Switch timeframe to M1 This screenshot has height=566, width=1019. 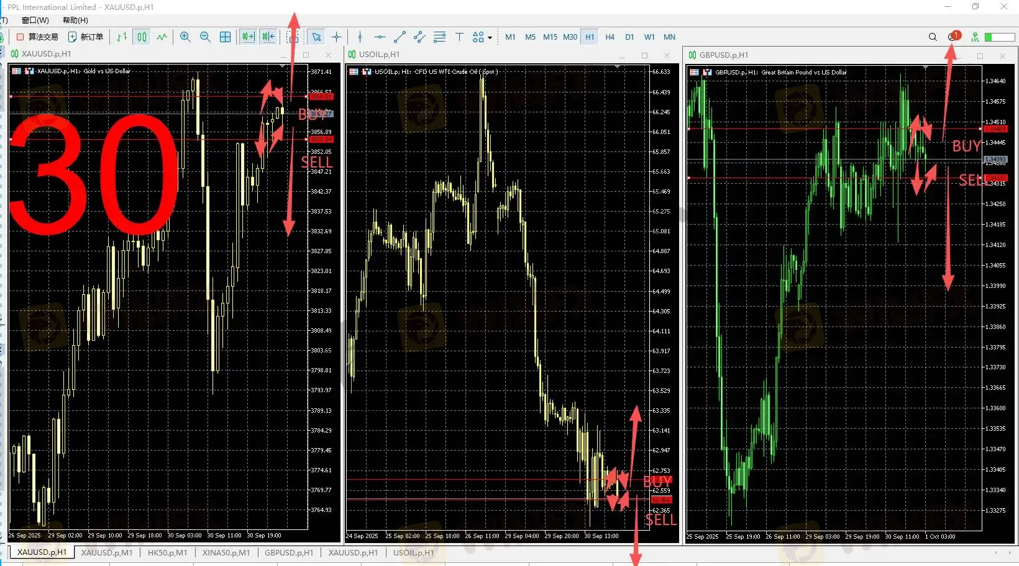510,37
